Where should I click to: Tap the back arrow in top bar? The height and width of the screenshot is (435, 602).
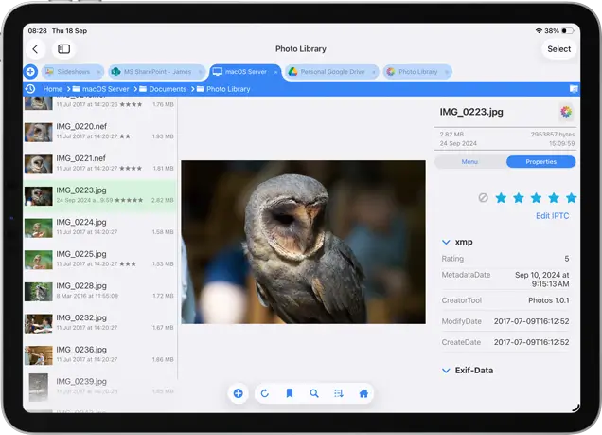[x=36, y=49]
